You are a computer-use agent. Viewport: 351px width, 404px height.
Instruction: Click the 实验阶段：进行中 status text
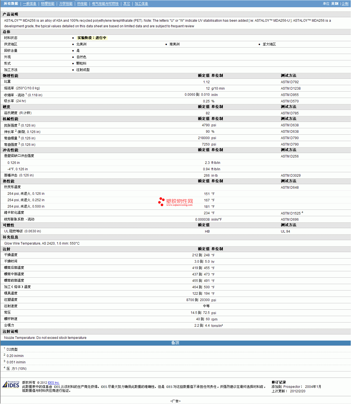point(92,38)
